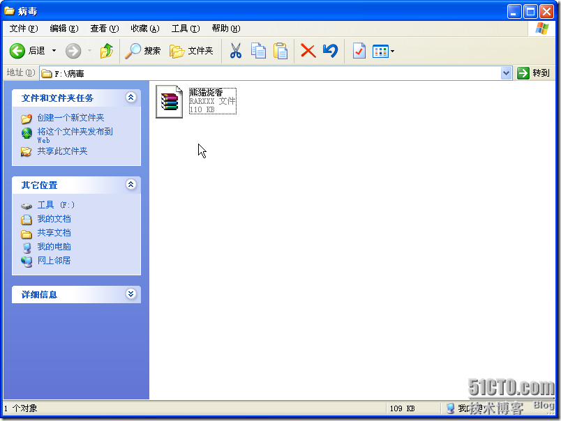The width and height of the screenshot is (561, 421).
Task: Click the 109 KB status bar entry
Action: tap(402, 408)
